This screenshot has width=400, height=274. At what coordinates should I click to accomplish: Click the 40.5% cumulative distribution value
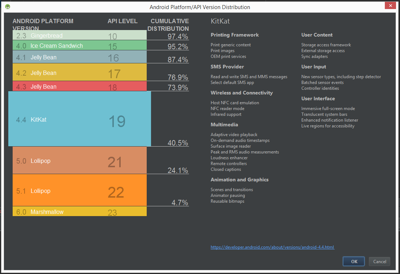pos(178,143)
